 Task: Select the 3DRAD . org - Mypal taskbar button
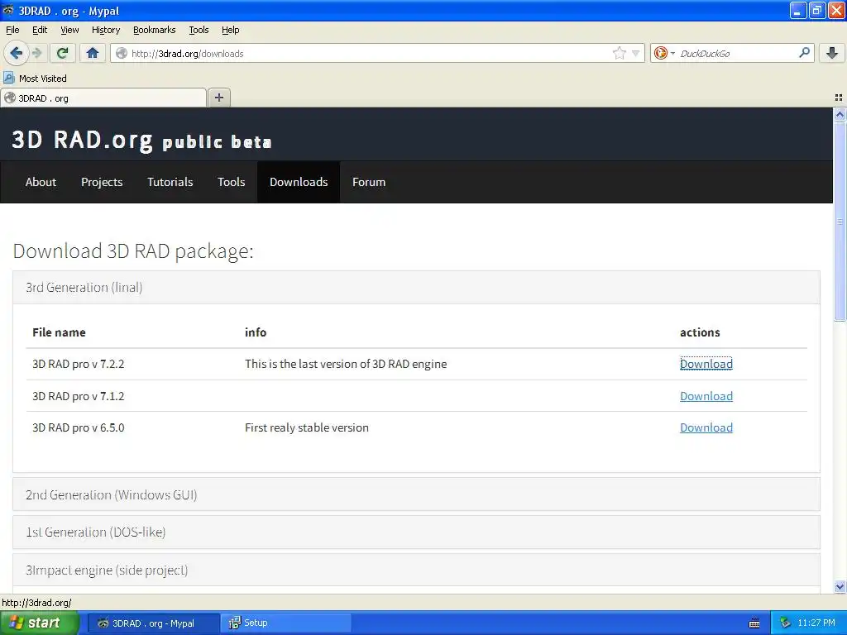153,623
